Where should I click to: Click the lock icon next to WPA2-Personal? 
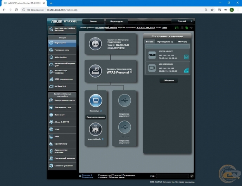131,72
